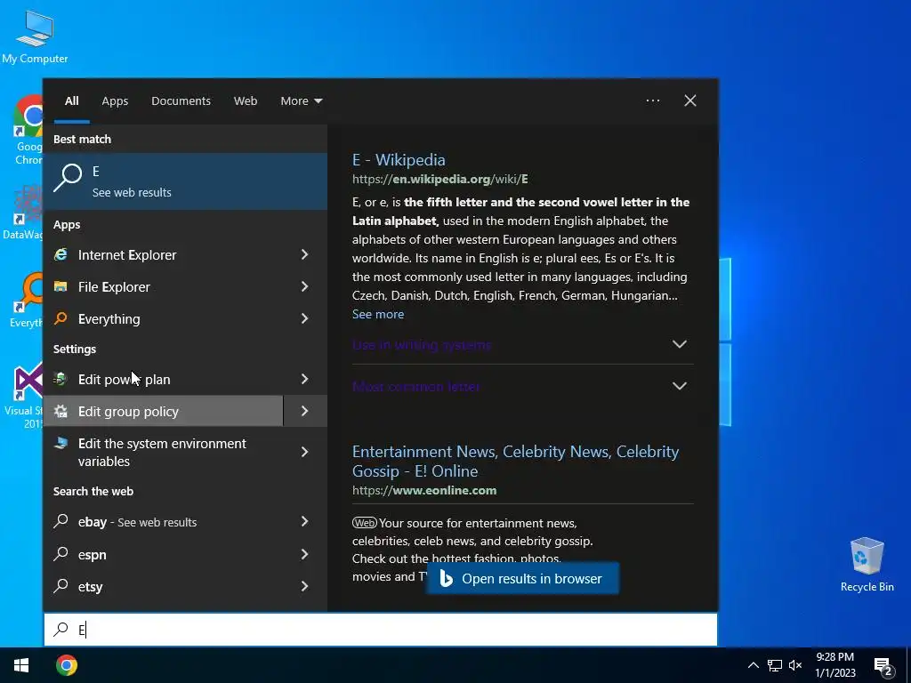Click the en.wikipedia.org/wiki/E URL text
911x683 pixels.
[x=439, y=179]
